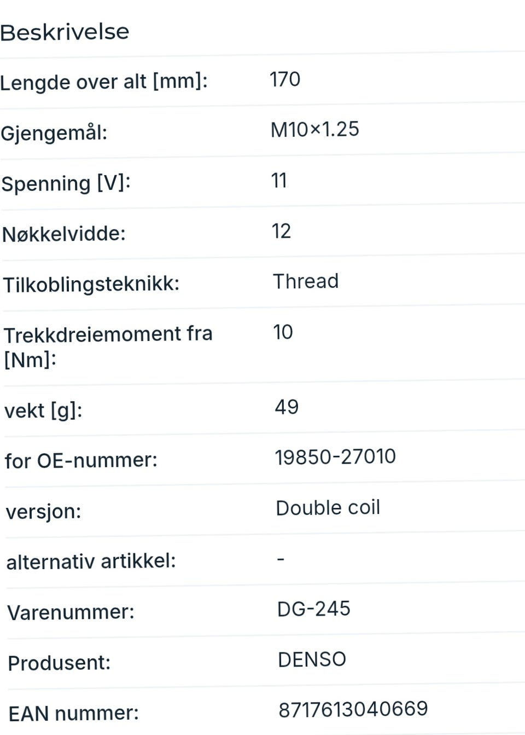525x735 pixels.
Task: Click the Thread connection value
Action: (x=306, y=281)
